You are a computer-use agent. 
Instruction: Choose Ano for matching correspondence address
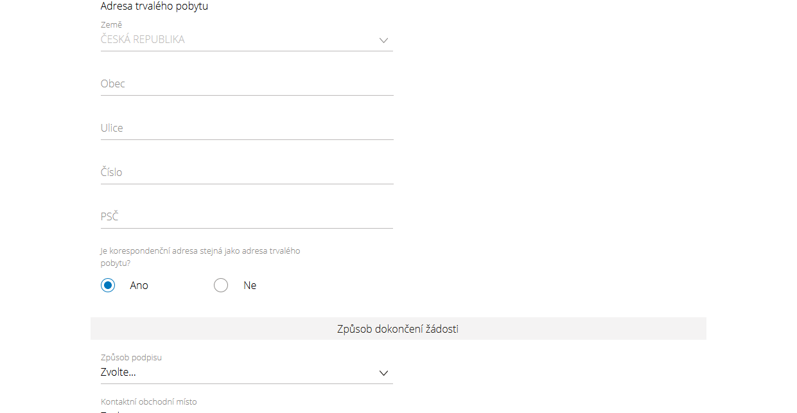coord(108,285)
